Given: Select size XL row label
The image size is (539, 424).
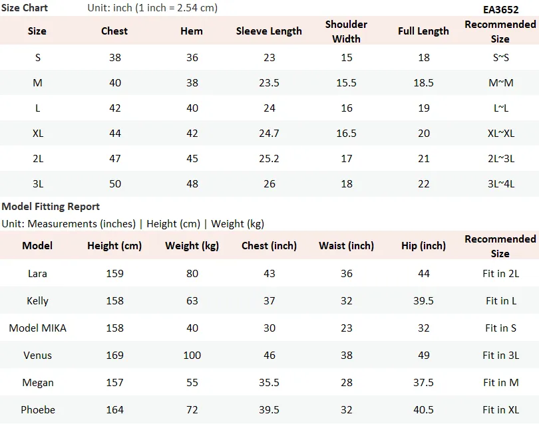Looking at the screenshot, I should (38, 133).
